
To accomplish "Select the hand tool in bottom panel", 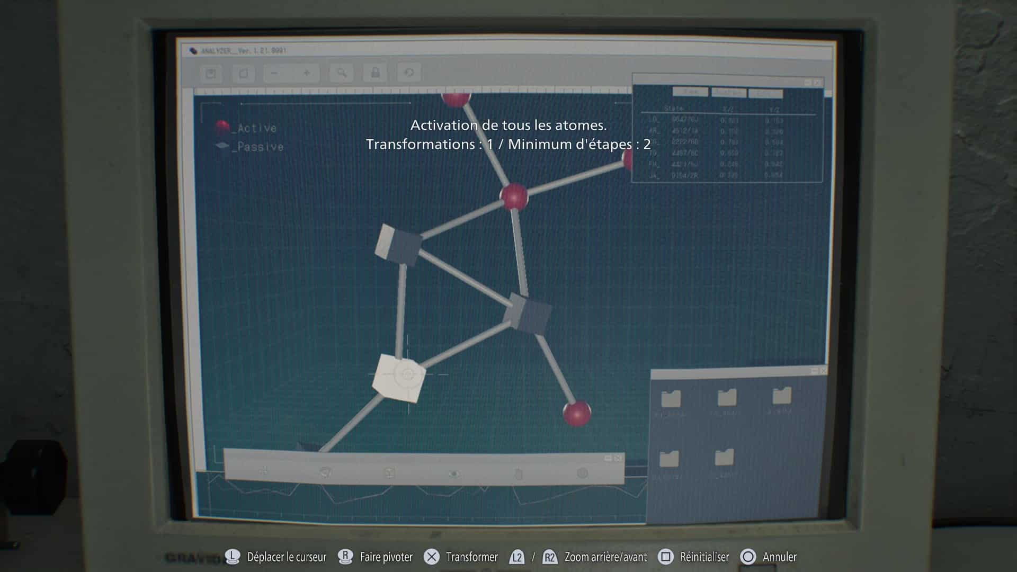I will 519,473.
